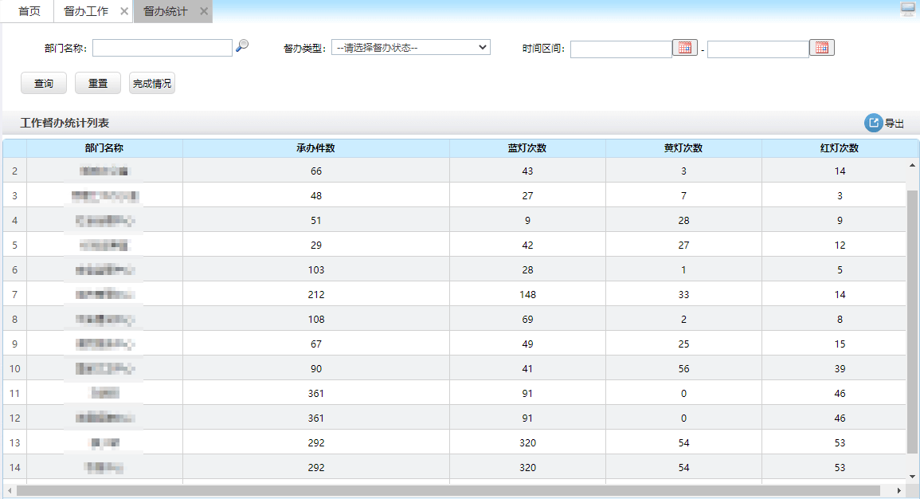Click the 完成情况 button
This screenshot has width=920, height=499.
click(152, 84)
